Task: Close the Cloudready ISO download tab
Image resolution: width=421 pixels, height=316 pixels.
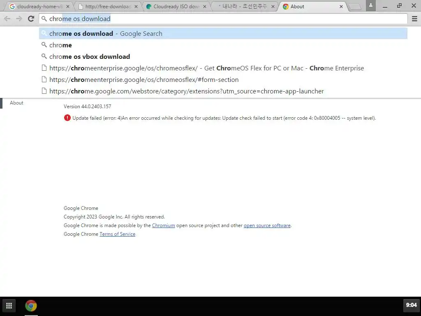Action: click(205, 7)
